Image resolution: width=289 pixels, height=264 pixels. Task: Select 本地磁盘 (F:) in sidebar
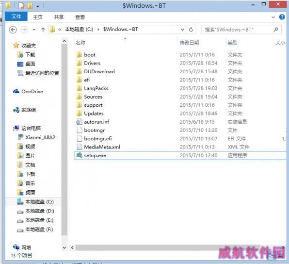point(39,230)
